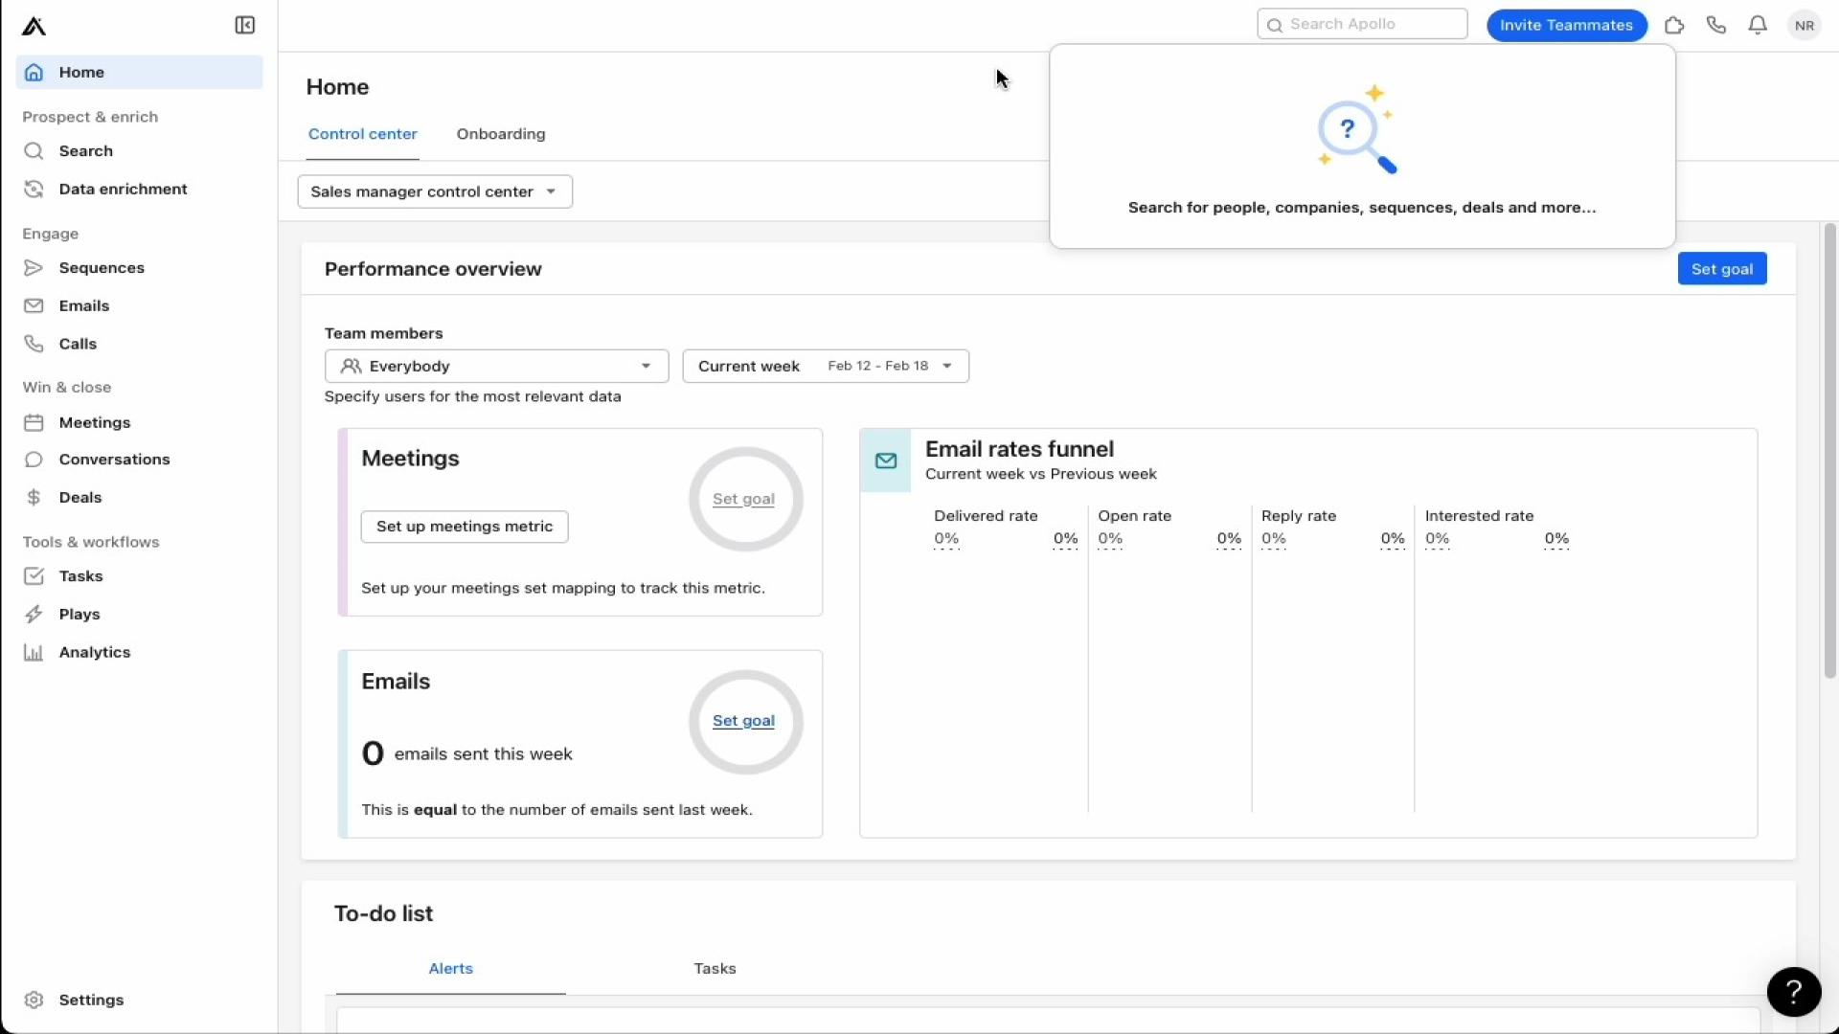
Task: Click the Invite Teammates button
Action: [x=1567, y=24]
